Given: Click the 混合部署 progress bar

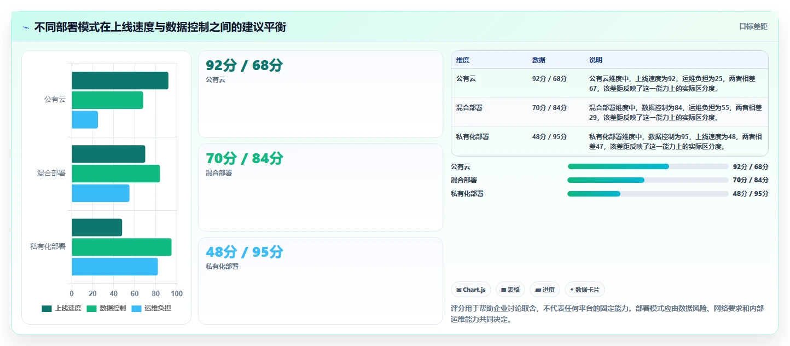Looking at the screenshot, I should tap(648, 180).
